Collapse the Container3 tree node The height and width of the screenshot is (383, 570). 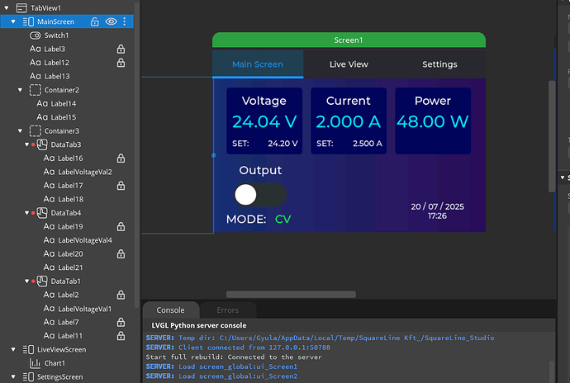point(21,130)
